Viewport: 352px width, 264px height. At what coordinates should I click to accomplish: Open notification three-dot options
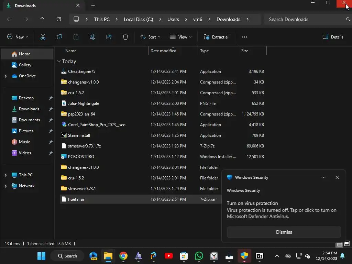pos(323,177)
